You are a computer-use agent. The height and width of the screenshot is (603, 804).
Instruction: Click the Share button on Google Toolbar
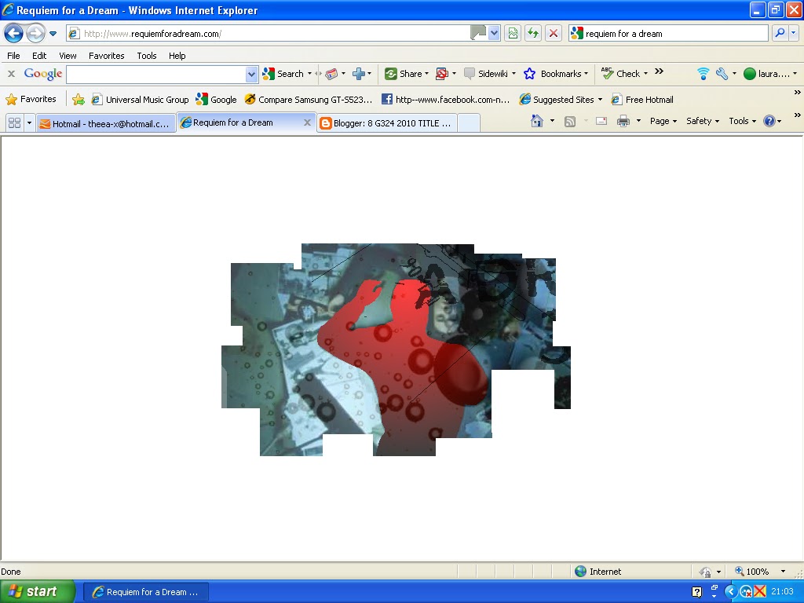click(x=407, y=74)
